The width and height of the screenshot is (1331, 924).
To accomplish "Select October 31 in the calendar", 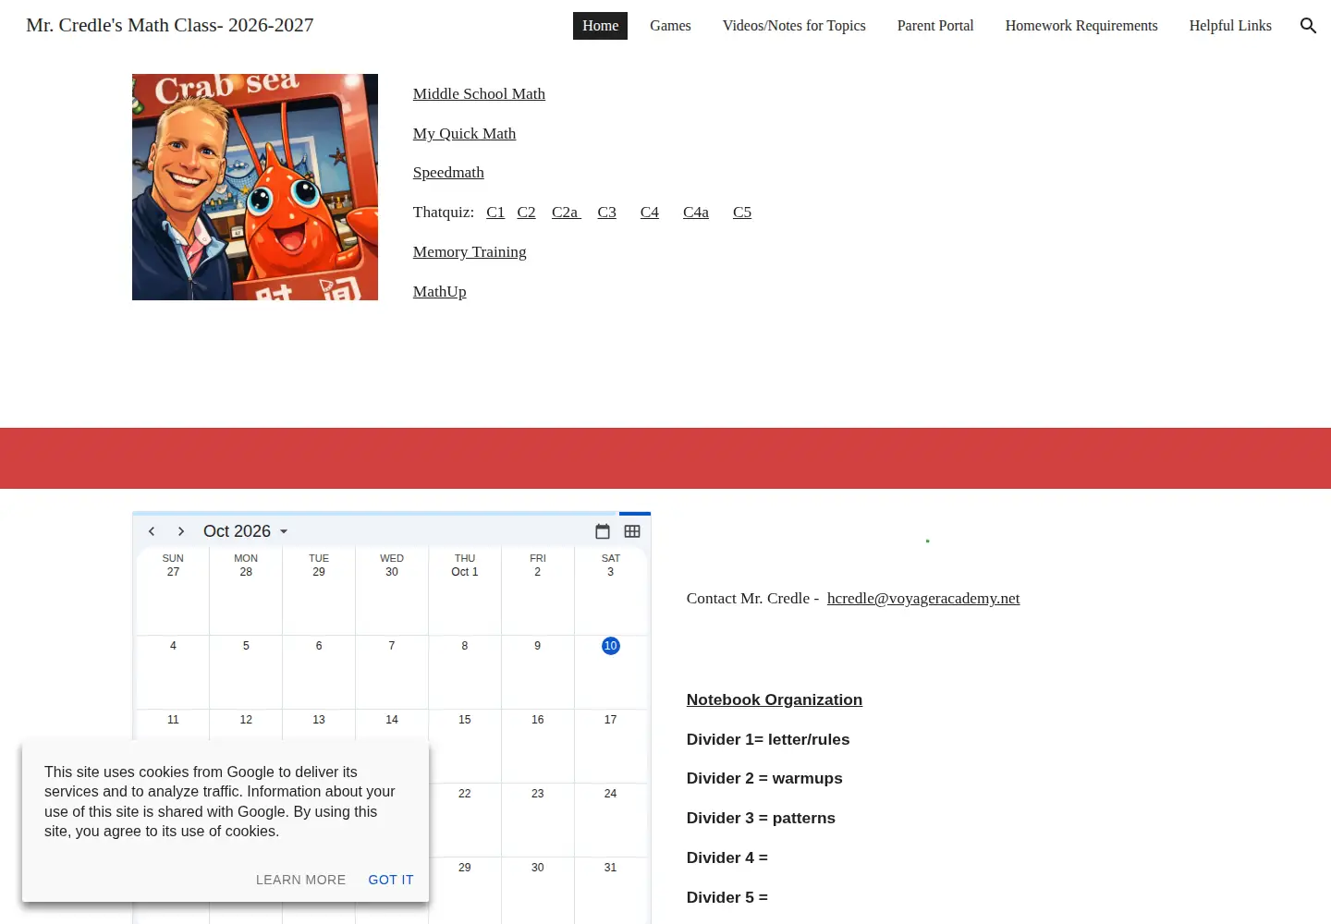I will (x=610, y=868).
